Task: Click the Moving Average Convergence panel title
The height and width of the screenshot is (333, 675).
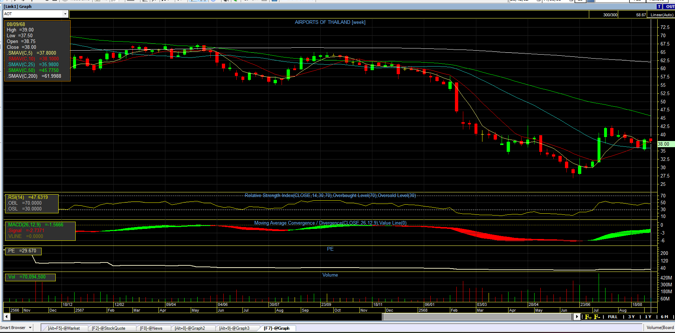Action: (x=330, y=223)
